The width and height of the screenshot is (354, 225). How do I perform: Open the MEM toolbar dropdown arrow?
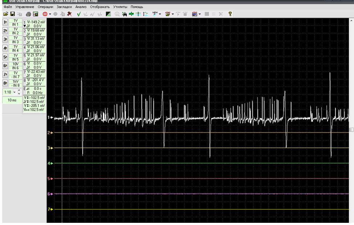pos(160,14)
